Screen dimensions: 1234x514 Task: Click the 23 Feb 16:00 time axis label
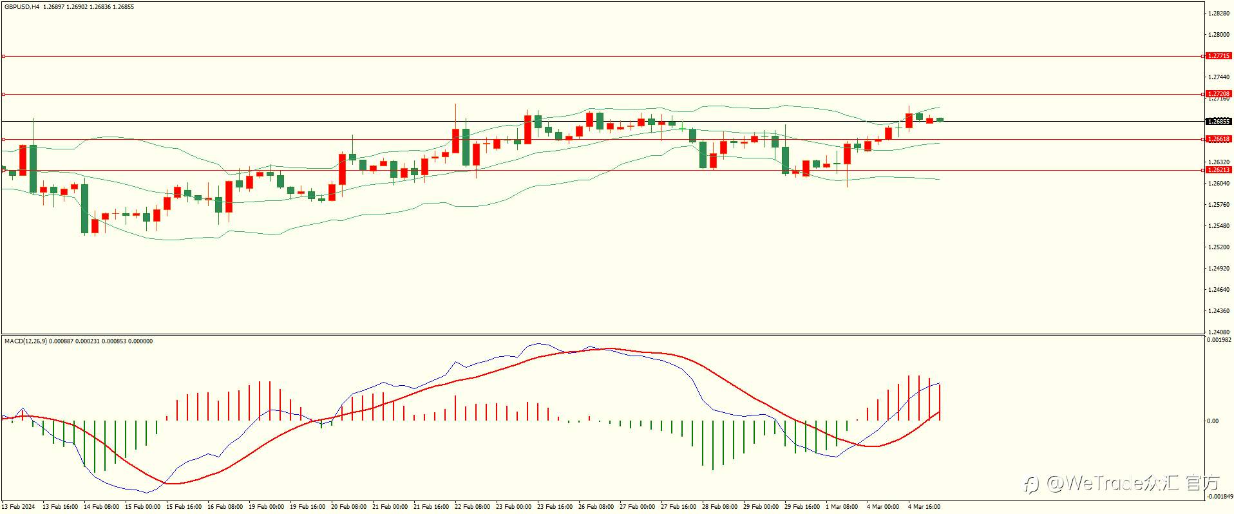coord(555,507)
